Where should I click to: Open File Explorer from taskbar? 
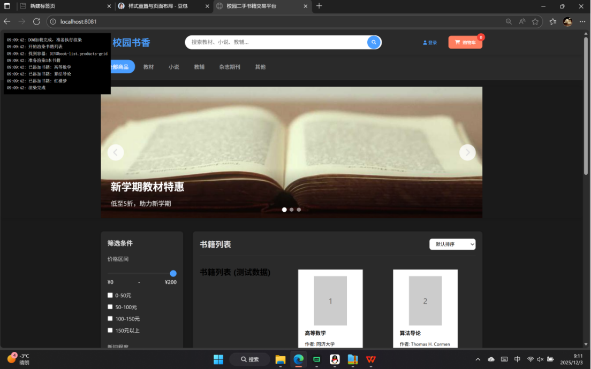click(280, 359)
